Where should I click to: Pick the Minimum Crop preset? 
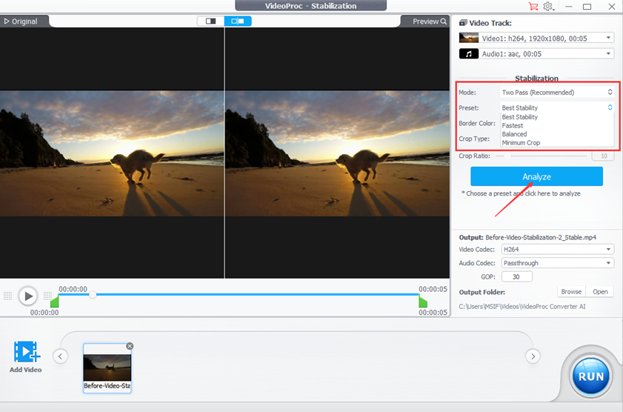point(521,142)
